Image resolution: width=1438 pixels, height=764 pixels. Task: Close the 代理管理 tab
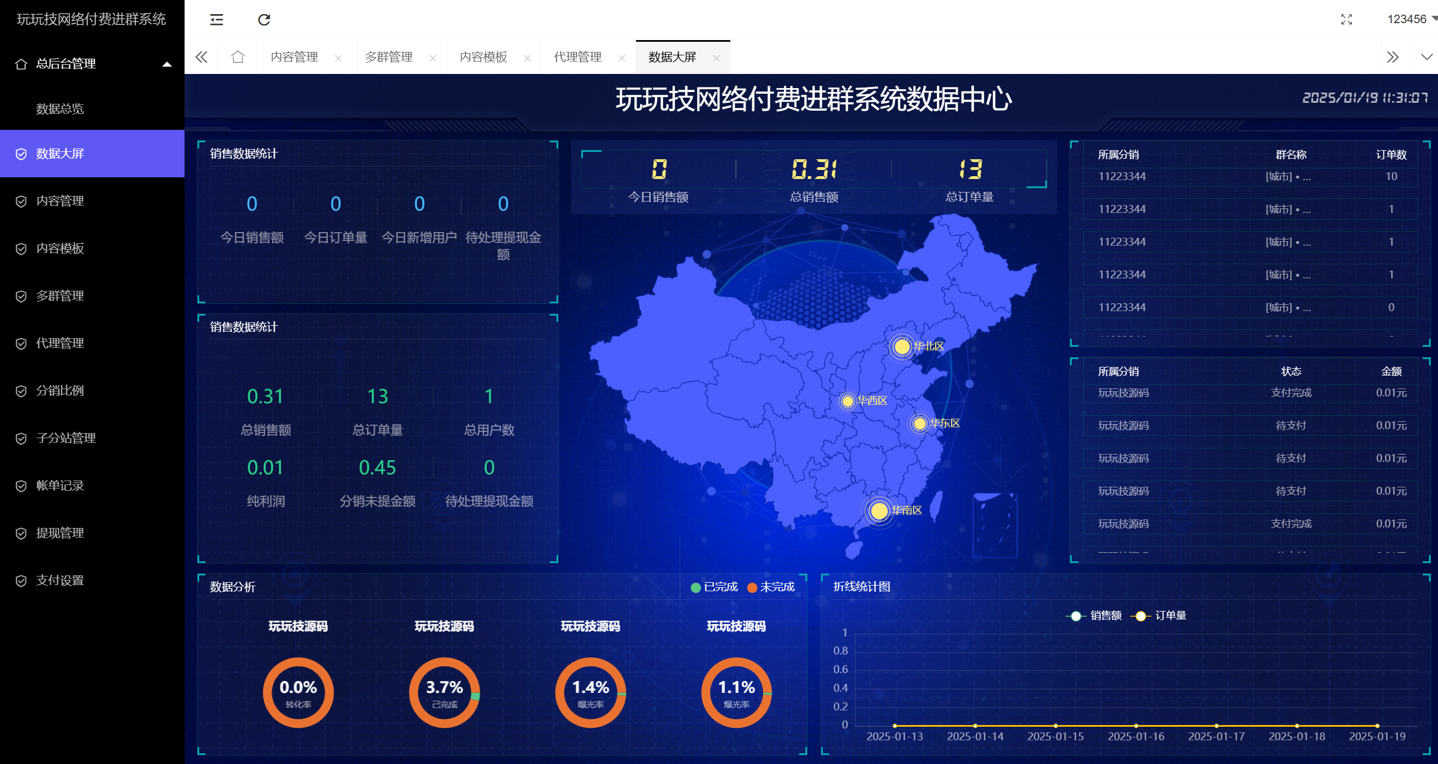621,58
